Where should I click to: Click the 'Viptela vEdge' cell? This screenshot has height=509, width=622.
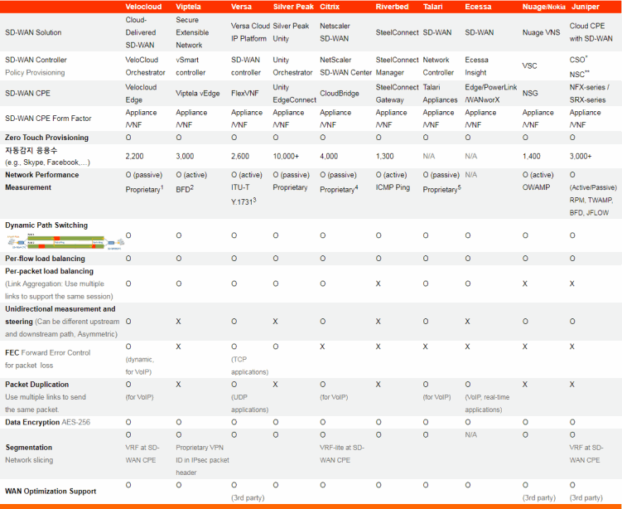[x=198, y=94]
